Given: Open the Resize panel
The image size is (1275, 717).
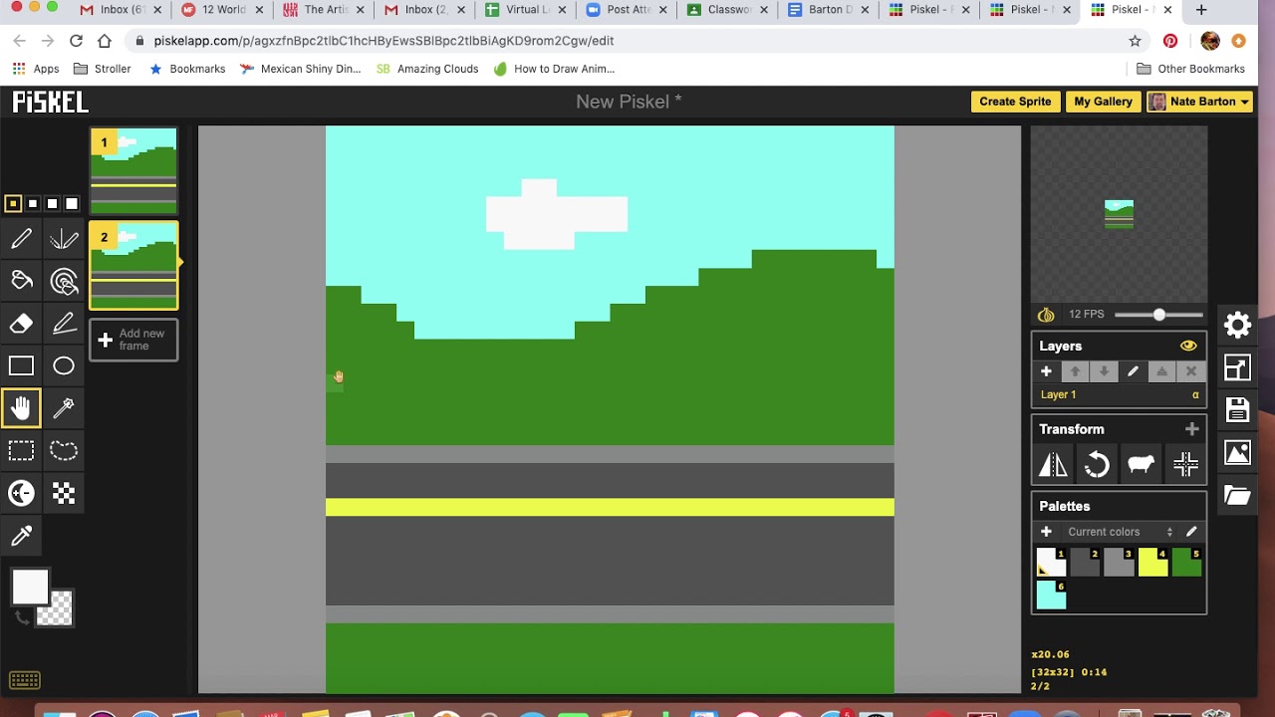Looking at the screenshot, I should (x=1237, y=367).
